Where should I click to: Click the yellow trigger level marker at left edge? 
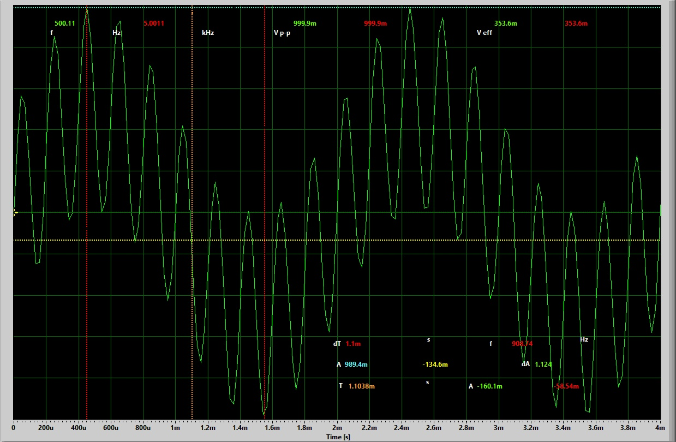tap(15, 212)
